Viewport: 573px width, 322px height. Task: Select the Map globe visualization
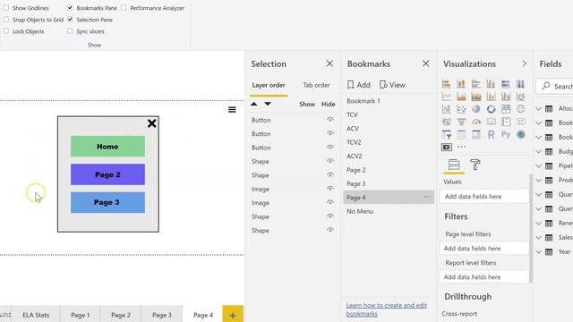click(521, 109)
